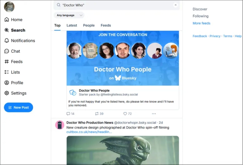Open Feeds via the hash icon
This screenshot has width=243, height=165.
tap(7, 62)
